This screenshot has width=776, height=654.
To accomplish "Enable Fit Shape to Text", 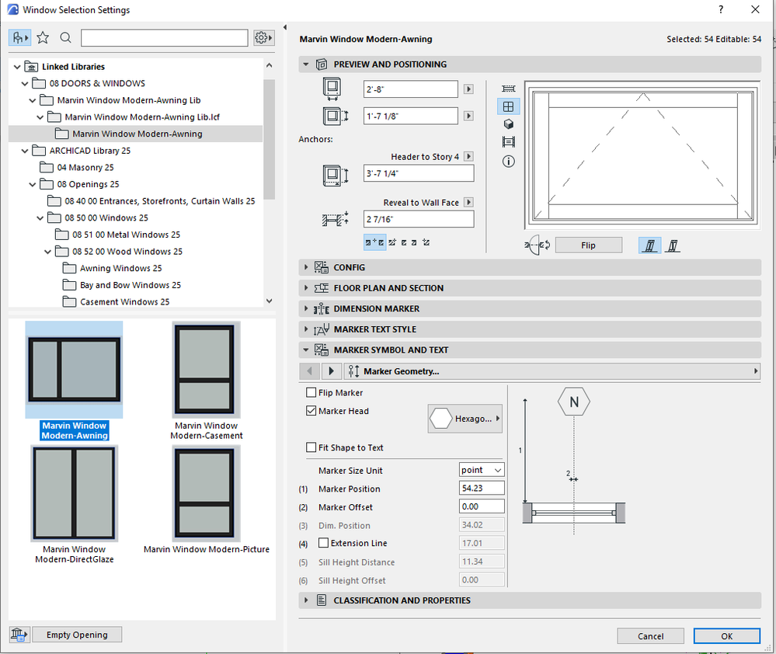I will (311, 447).
